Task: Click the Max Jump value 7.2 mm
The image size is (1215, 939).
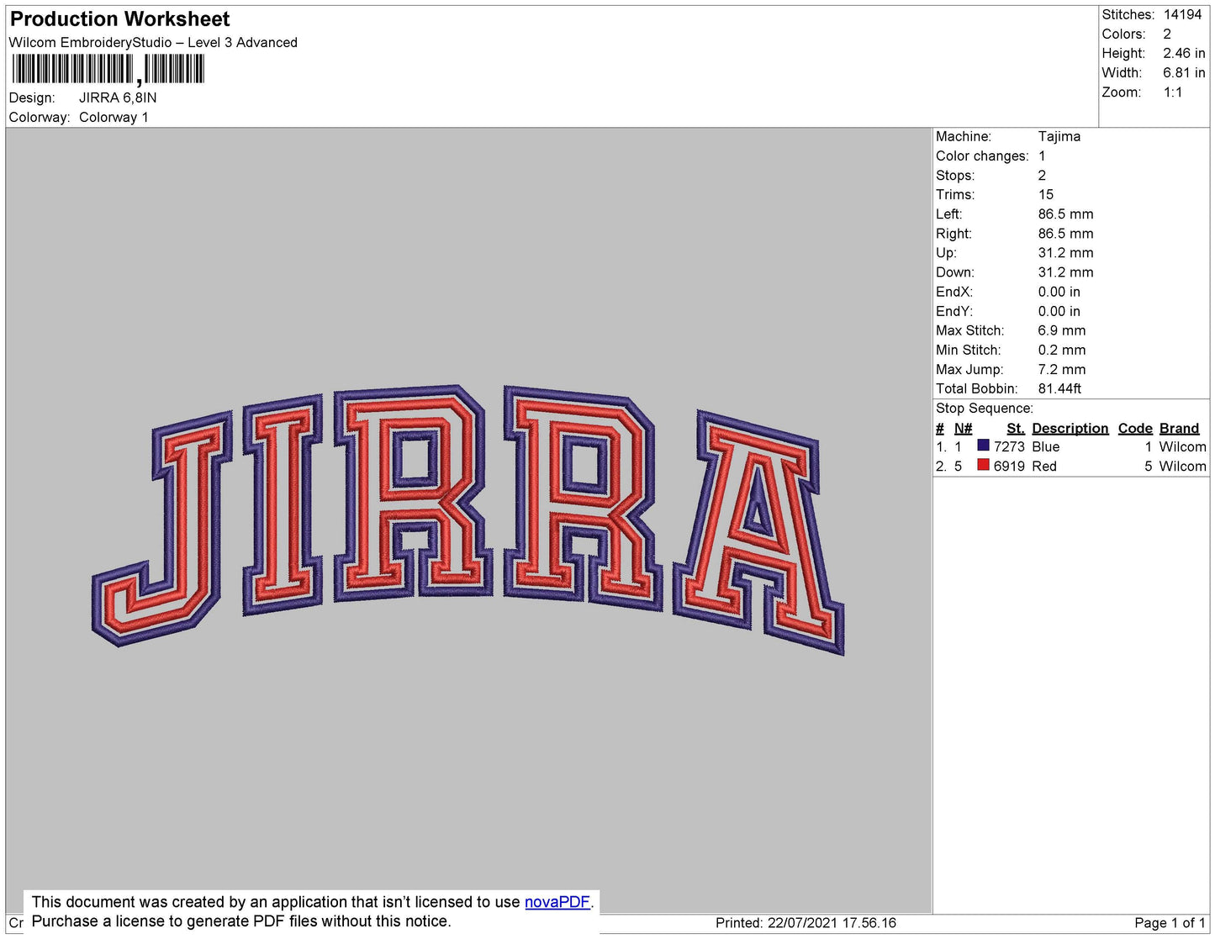Action: coord(1061,370)
